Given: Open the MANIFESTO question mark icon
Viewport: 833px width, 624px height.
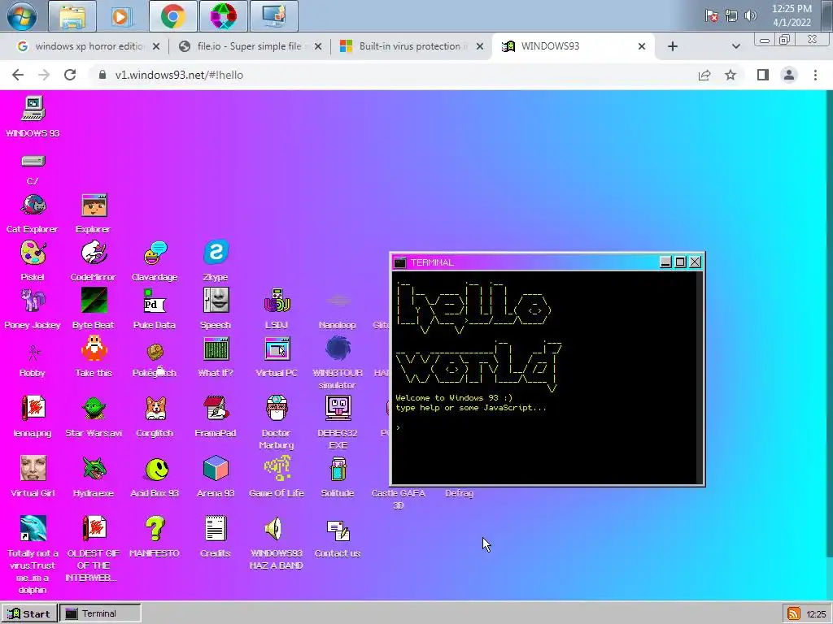Looking at the screenshot, I should pos(155,528).
